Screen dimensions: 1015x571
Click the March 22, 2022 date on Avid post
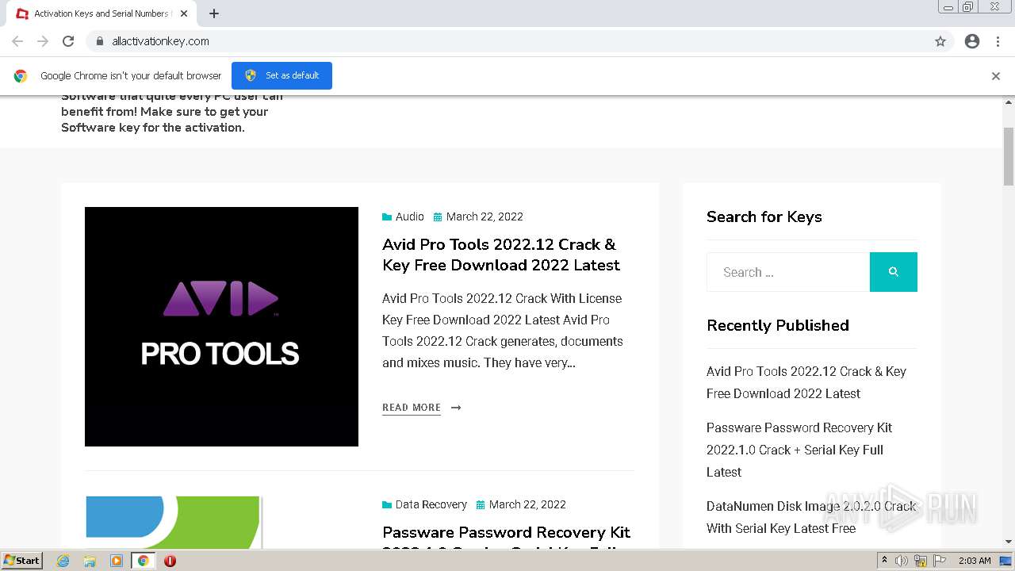[485, 217]
